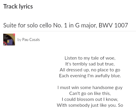
Task: Click the 'by' text before artist name
Action: pos(19,40)
